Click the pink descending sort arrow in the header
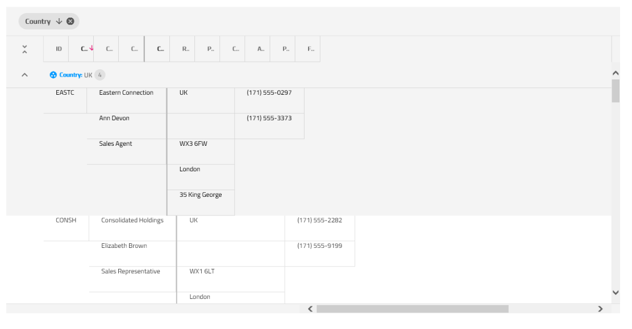The height and width of the screenshot is (329, 632). coord(92,48)
